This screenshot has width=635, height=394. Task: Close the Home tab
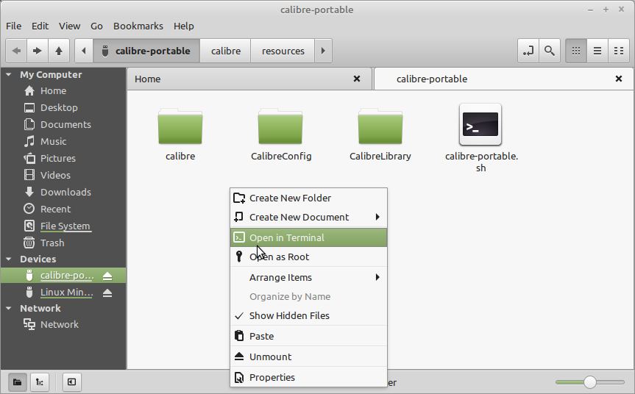(357, 79)
